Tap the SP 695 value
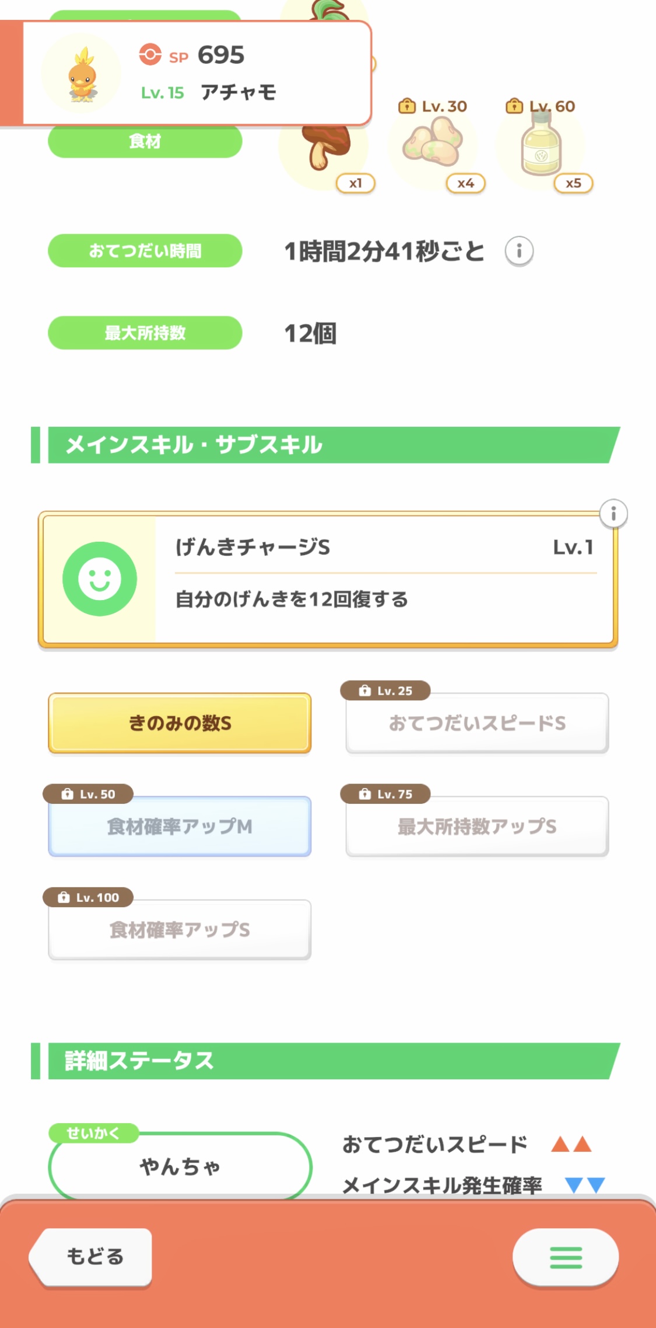Screen dimensions: 656x1328 pyautogui.click(x=220, y=55)
